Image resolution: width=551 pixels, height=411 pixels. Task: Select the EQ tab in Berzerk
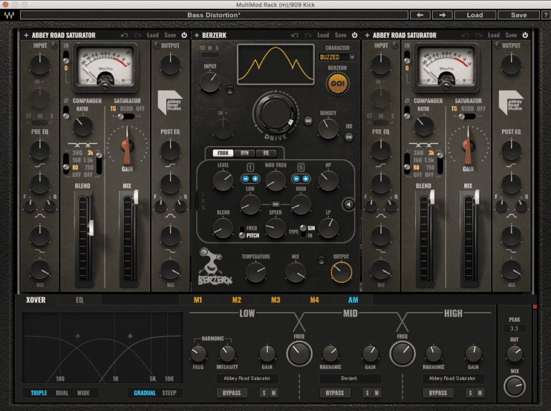(x=266, y=153)
